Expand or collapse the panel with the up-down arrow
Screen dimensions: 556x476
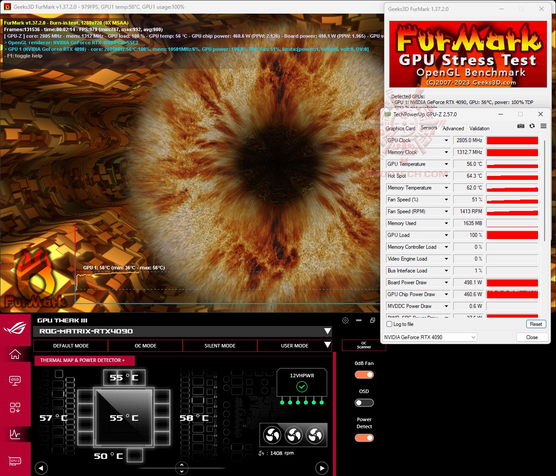[182, 468]
